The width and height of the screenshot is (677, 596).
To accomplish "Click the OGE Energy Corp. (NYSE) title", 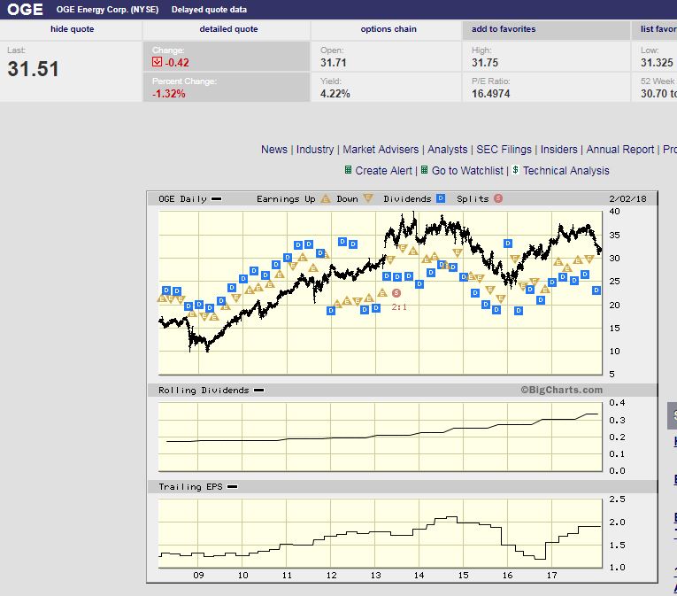I will [107, 10].
